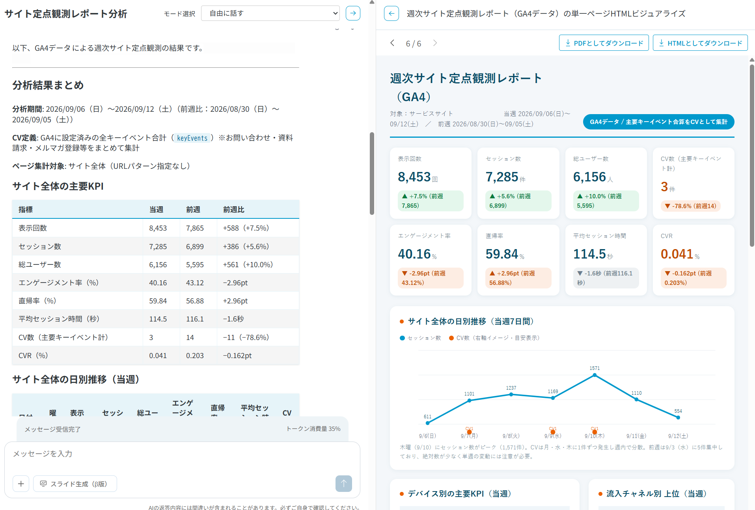Click the セッション数 7,285 KPI card
The height and width of the screenshot is (510, 755).
[x=518, y=183]
